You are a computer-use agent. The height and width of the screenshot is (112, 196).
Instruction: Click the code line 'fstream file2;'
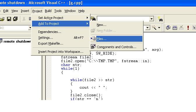pos(77,57)
